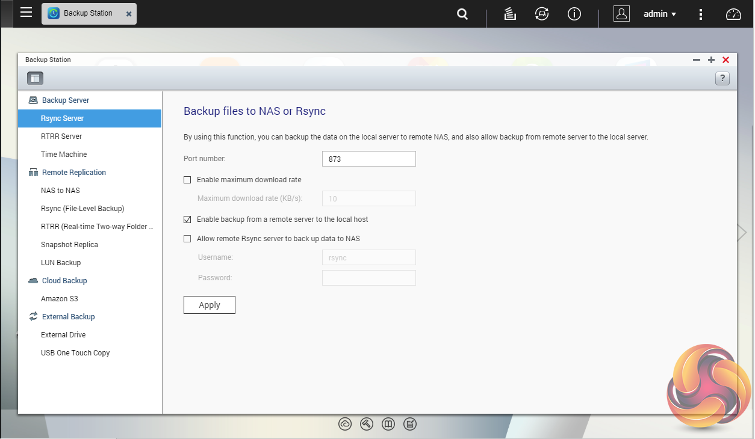
Task: Click the search magnifier icon
Action: [462, 14]
